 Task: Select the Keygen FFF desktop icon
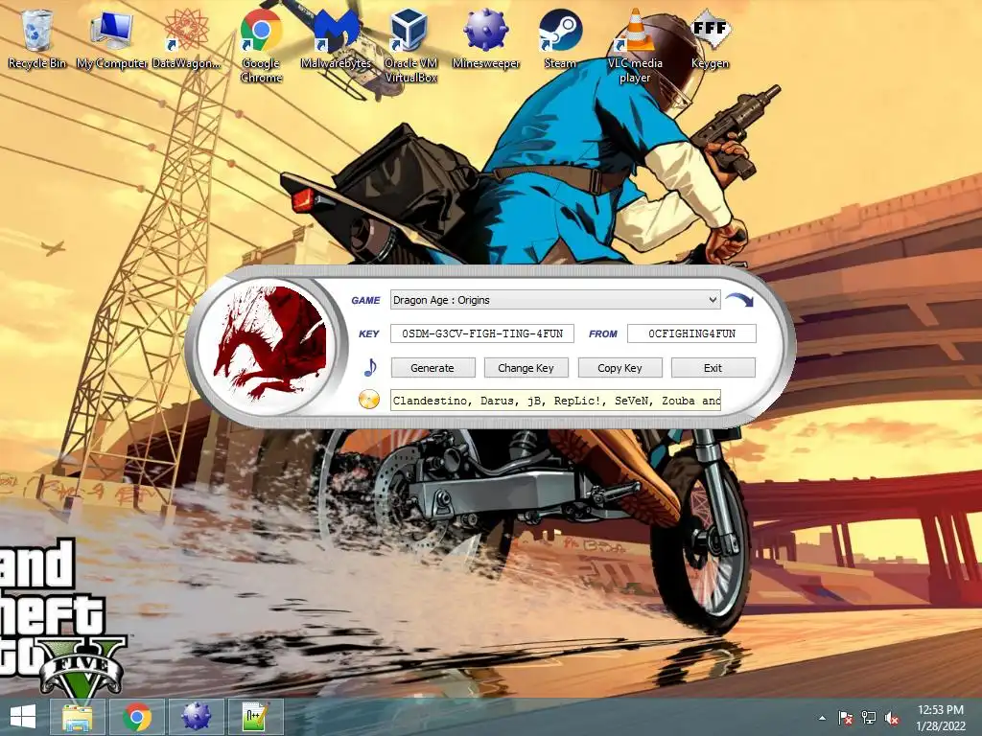(711, 37)
